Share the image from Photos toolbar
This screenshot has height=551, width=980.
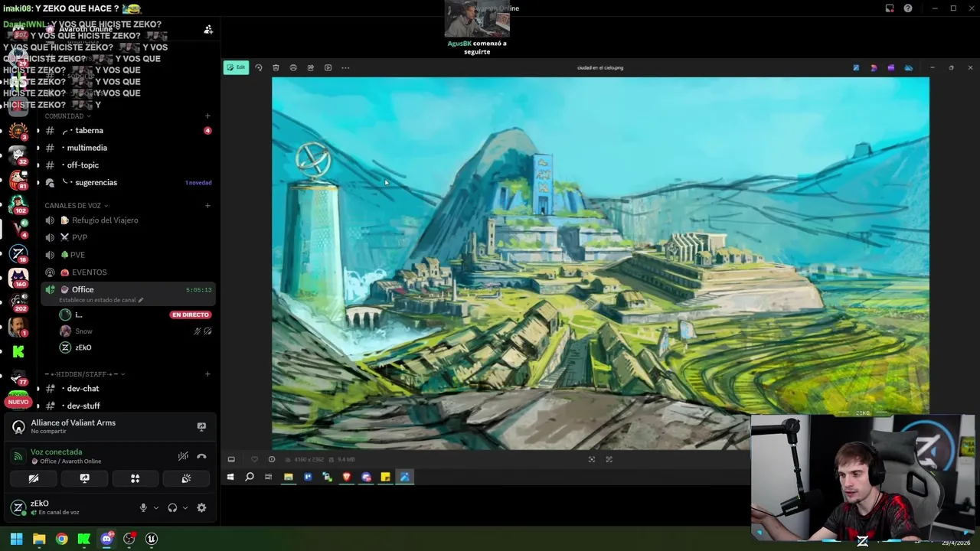coord(311,67)
